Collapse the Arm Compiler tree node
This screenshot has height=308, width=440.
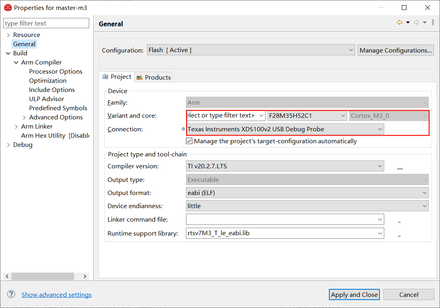point(16,62)
